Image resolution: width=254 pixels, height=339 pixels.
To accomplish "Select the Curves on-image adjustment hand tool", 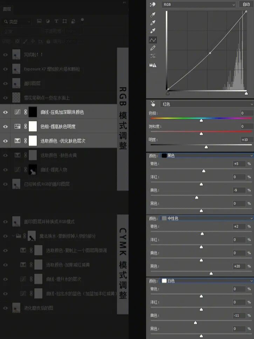I will tap(153, 5).
